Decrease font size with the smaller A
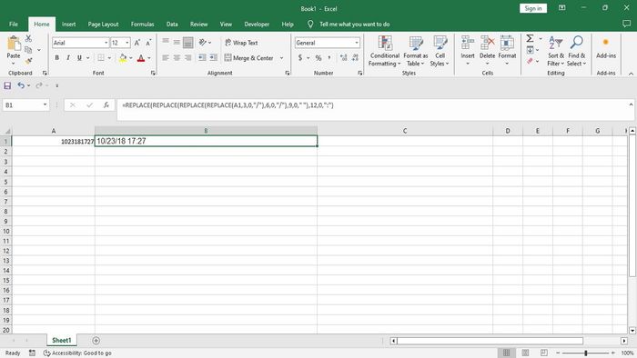Viewport: 637px width, 358px height. [x=148, y=43]
